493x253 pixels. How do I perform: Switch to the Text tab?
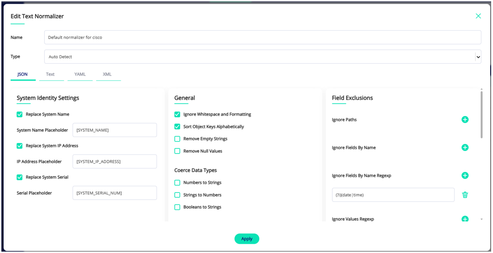(x=50, y=74)
